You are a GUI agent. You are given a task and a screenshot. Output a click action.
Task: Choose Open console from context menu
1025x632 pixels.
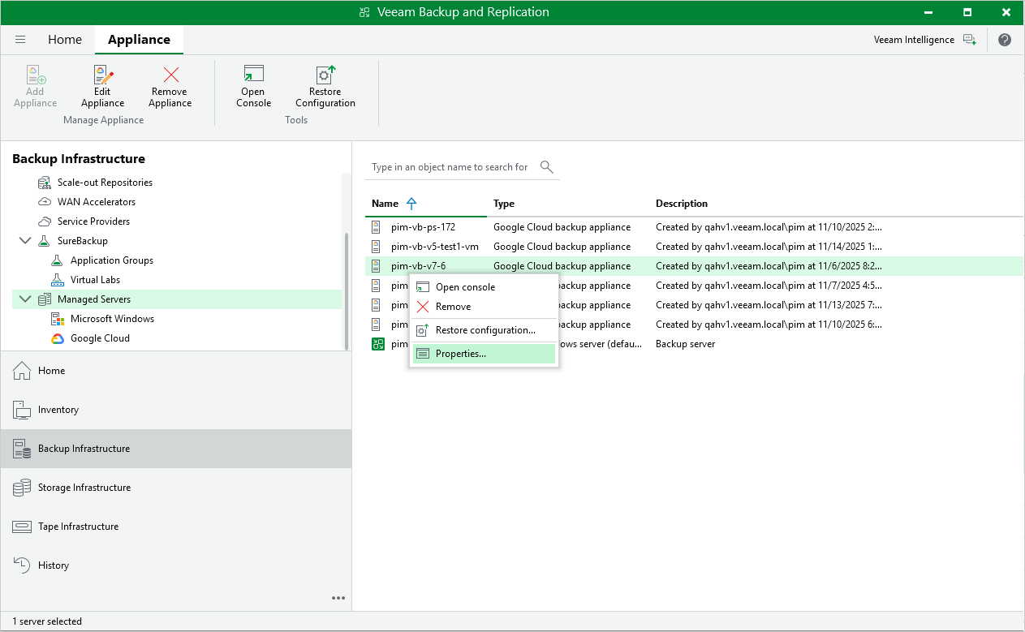point(484,287)
